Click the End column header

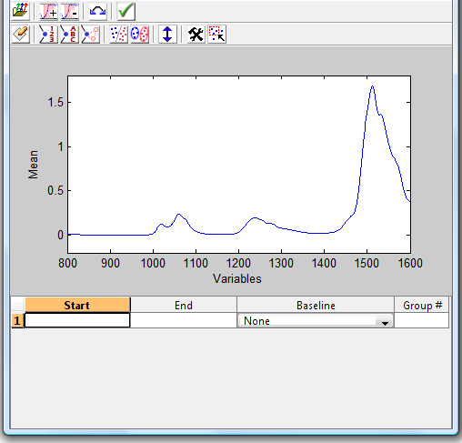pos(184,305)
